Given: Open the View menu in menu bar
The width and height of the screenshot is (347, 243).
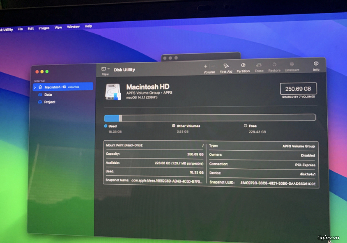Looking at the screenshot, I should coord(58,28).
